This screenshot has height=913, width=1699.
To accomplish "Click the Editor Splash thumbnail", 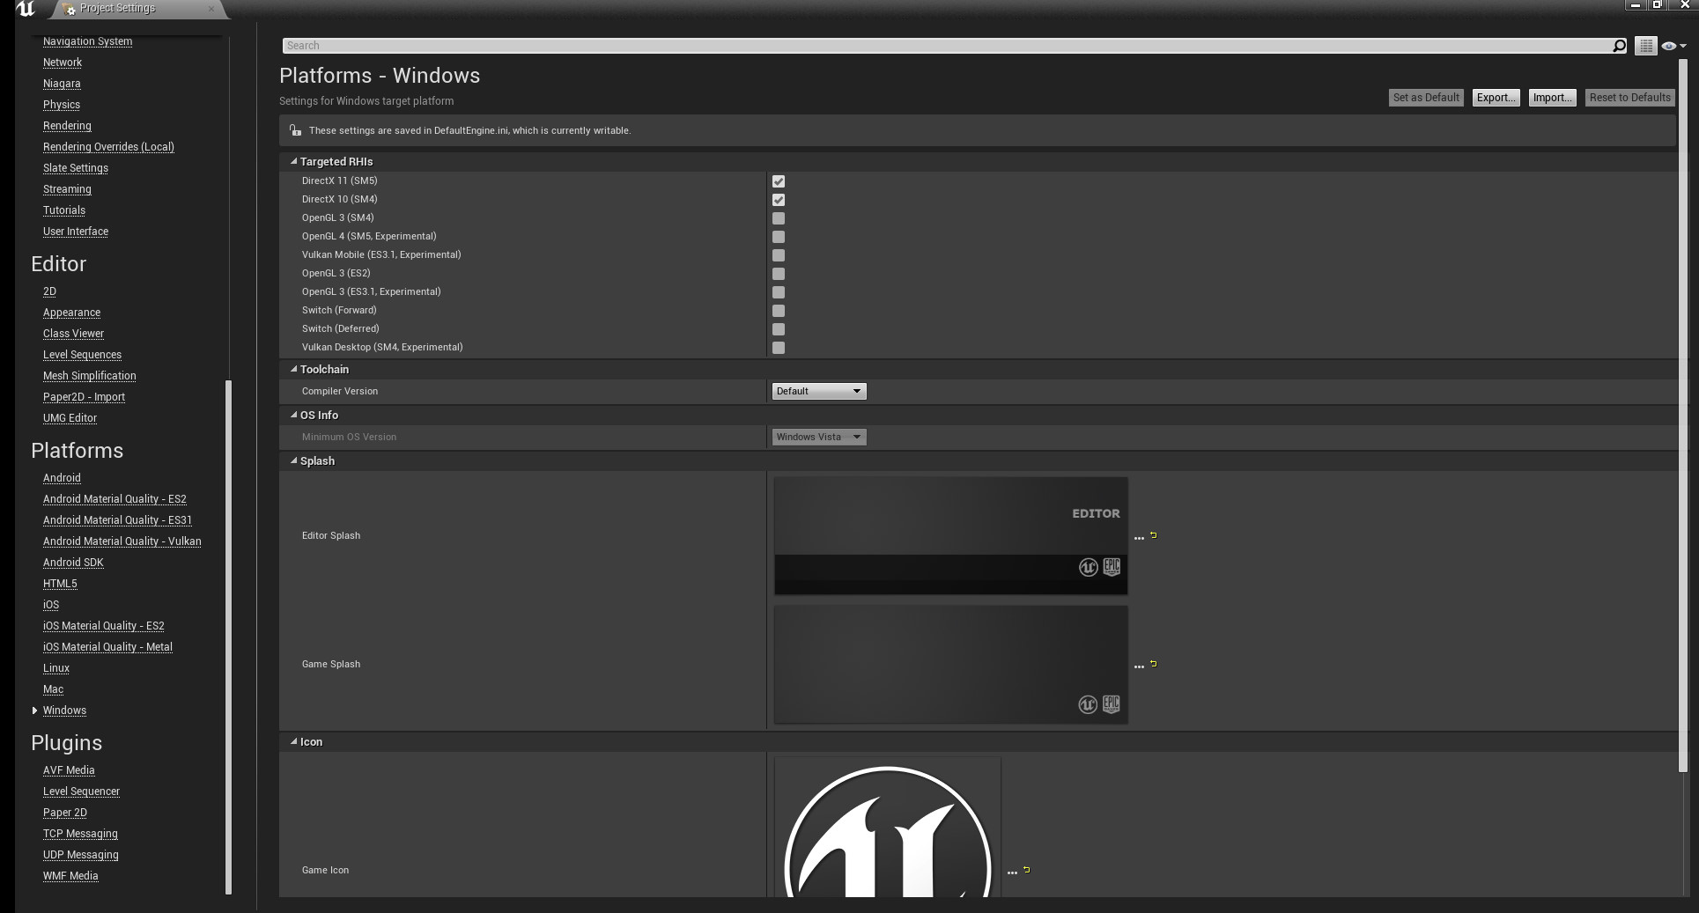I will click(x=951, y=536).
